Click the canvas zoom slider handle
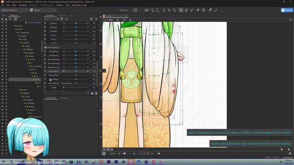This screenshot has width=294, height=165. [124, 154]
